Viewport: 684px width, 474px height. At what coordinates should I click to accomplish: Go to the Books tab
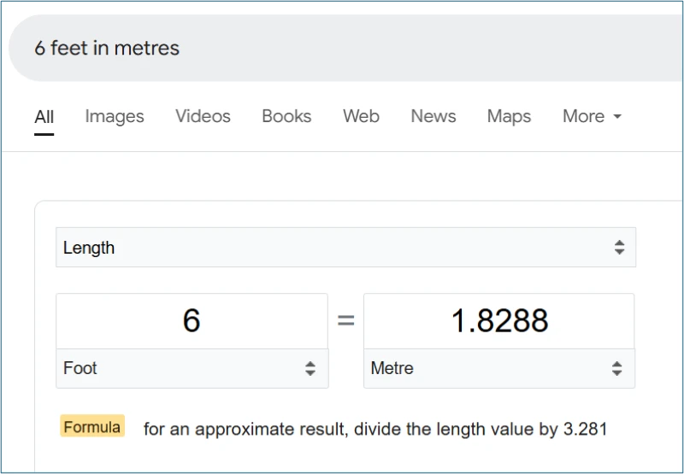tap(286, 116)
